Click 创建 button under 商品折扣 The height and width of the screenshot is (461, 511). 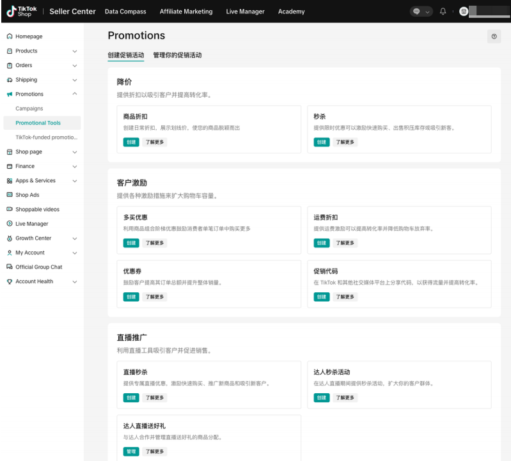130,142
